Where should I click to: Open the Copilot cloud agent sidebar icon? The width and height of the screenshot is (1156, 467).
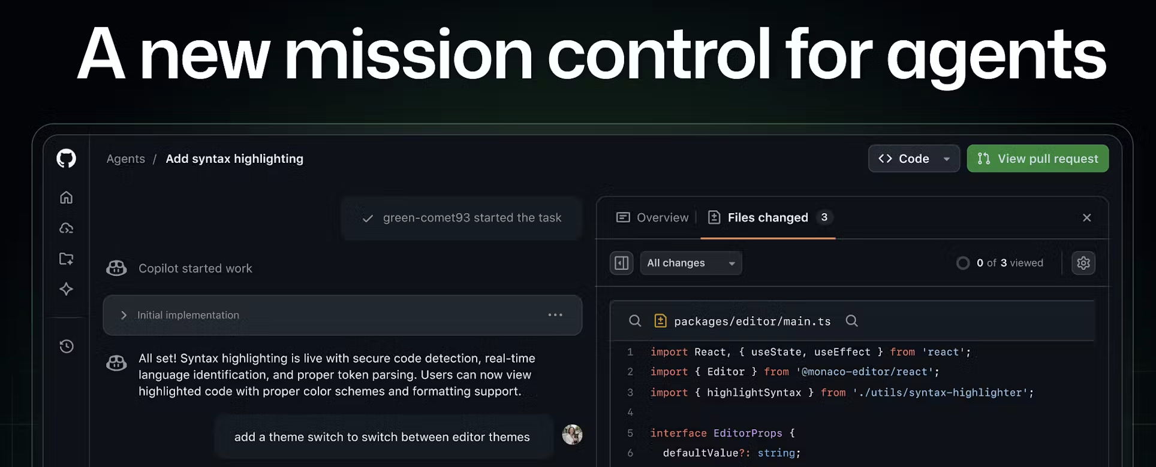pyautogui.click(x=66, y=228)
